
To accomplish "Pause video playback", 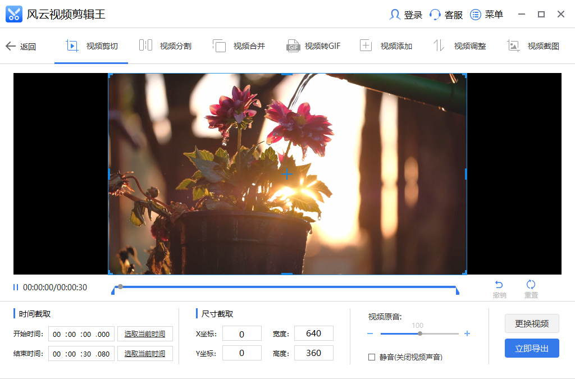I will point(15,287).
